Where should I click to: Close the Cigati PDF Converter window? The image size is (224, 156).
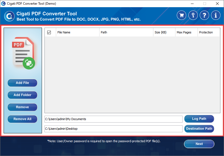click(217, 4)
